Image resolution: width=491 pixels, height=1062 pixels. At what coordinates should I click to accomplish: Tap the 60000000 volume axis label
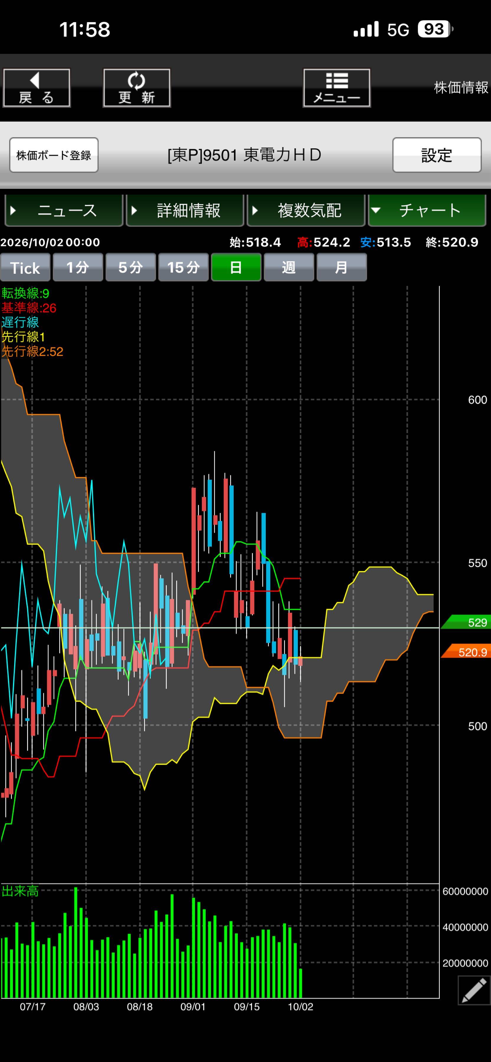465,891
